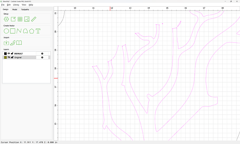Open Job Setup gear icon
The width and height of the screenshot is (240, 144).
click(6, 19)
